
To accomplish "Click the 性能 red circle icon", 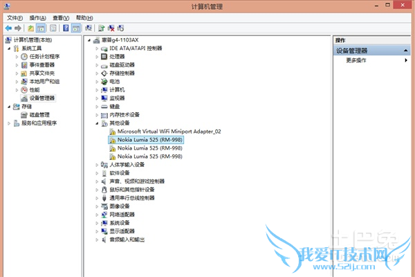I will [x=24, y=90].
